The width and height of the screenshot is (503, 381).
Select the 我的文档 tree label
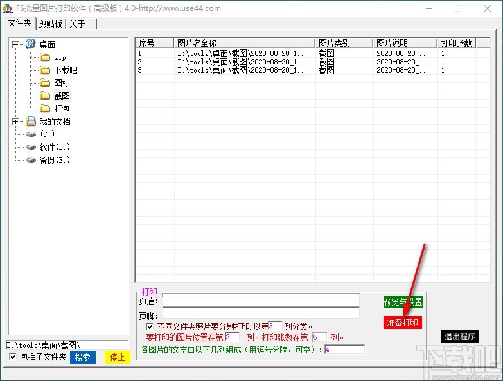coord(55,121)
